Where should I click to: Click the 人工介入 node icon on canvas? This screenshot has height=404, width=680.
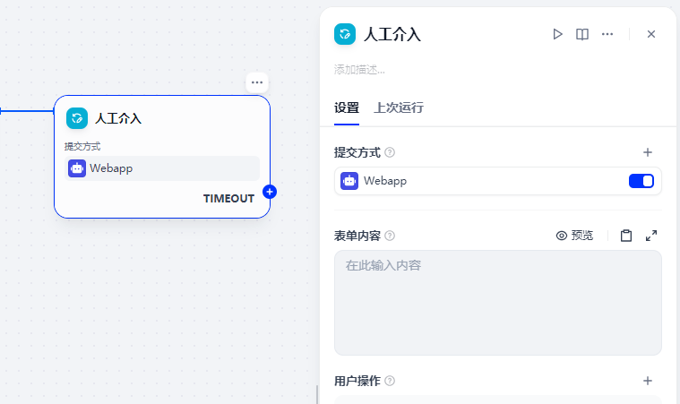click(x=77, y=118)
